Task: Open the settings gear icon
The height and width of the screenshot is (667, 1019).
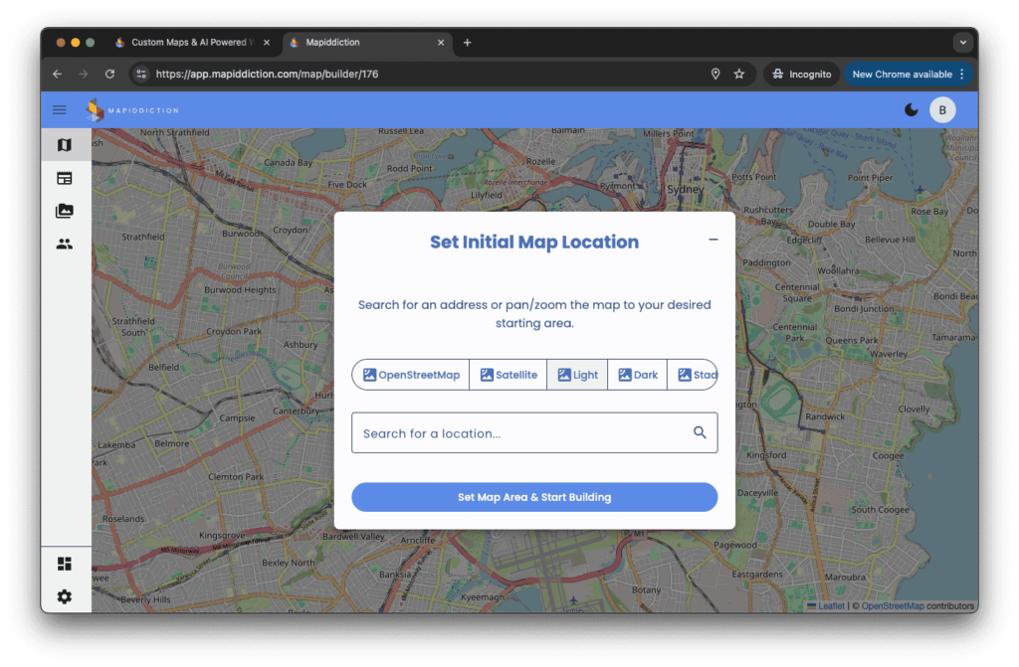Action: click(x=65, y=596)
